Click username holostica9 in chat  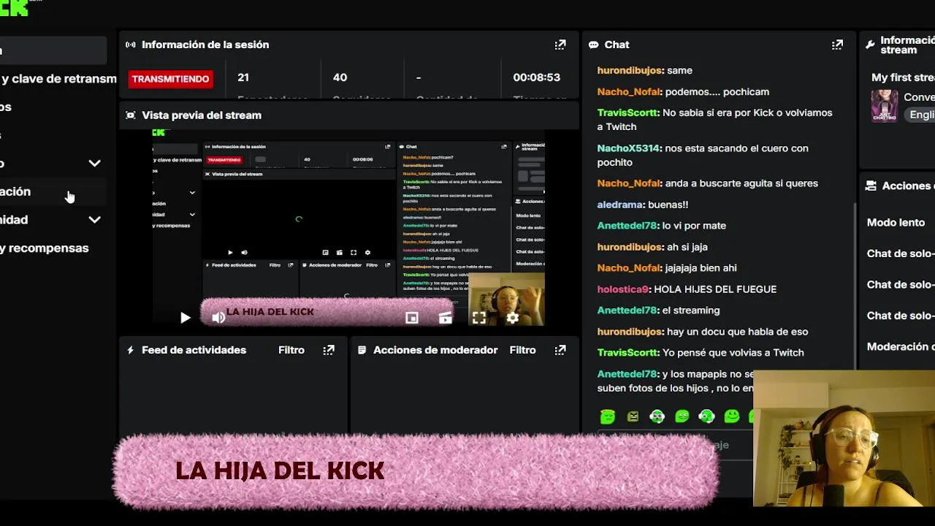(x=622, y=289)
